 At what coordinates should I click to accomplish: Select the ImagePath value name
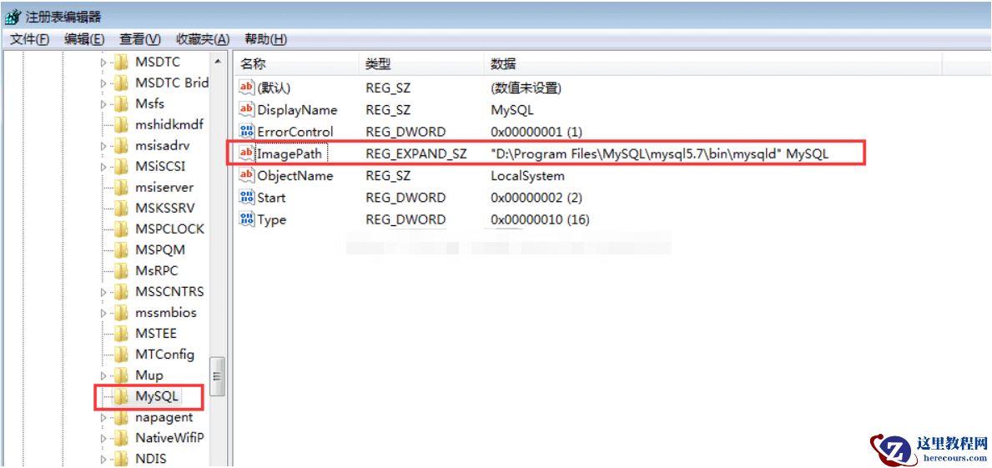tap(290, 153)
